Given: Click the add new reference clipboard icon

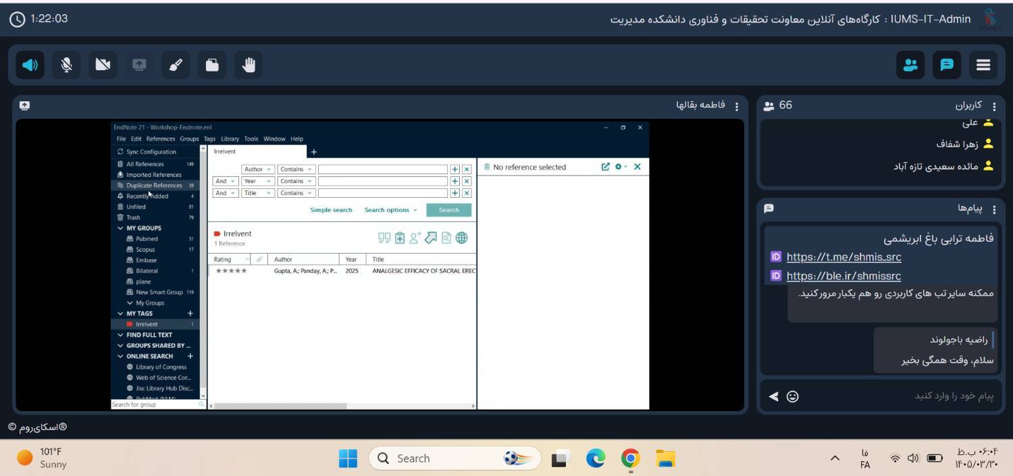Looking at the screenshot, I should [x=400, y=238].
